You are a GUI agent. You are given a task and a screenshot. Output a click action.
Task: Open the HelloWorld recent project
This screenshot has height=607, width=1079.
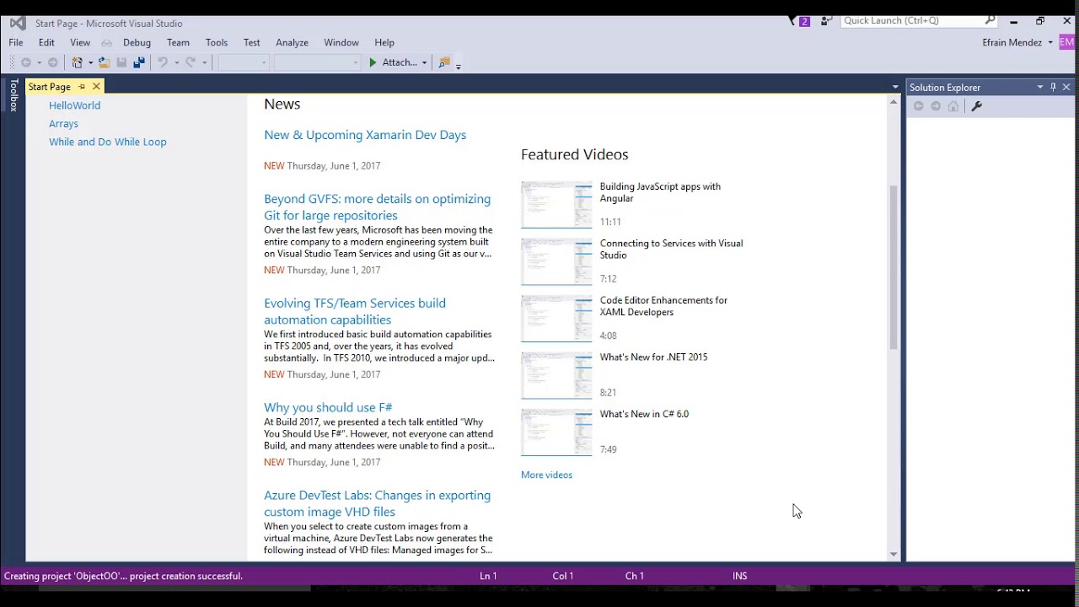point(74,105)
